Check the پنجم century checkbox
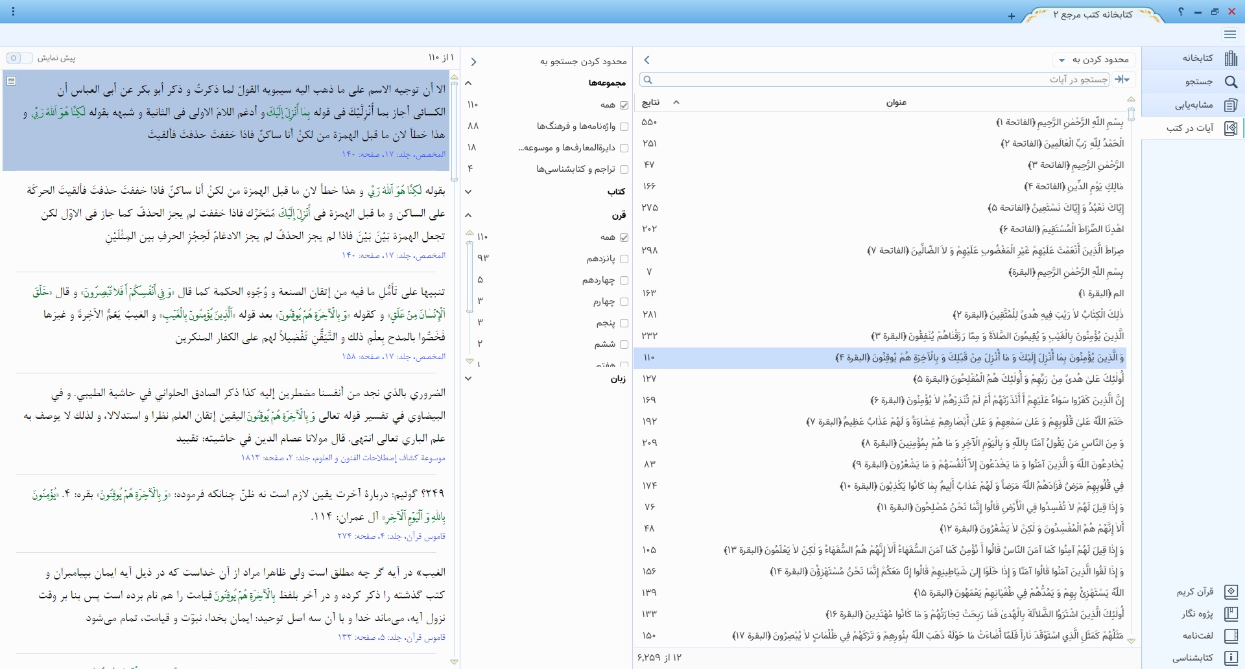The image size is (1245, 669). point(624,323)
